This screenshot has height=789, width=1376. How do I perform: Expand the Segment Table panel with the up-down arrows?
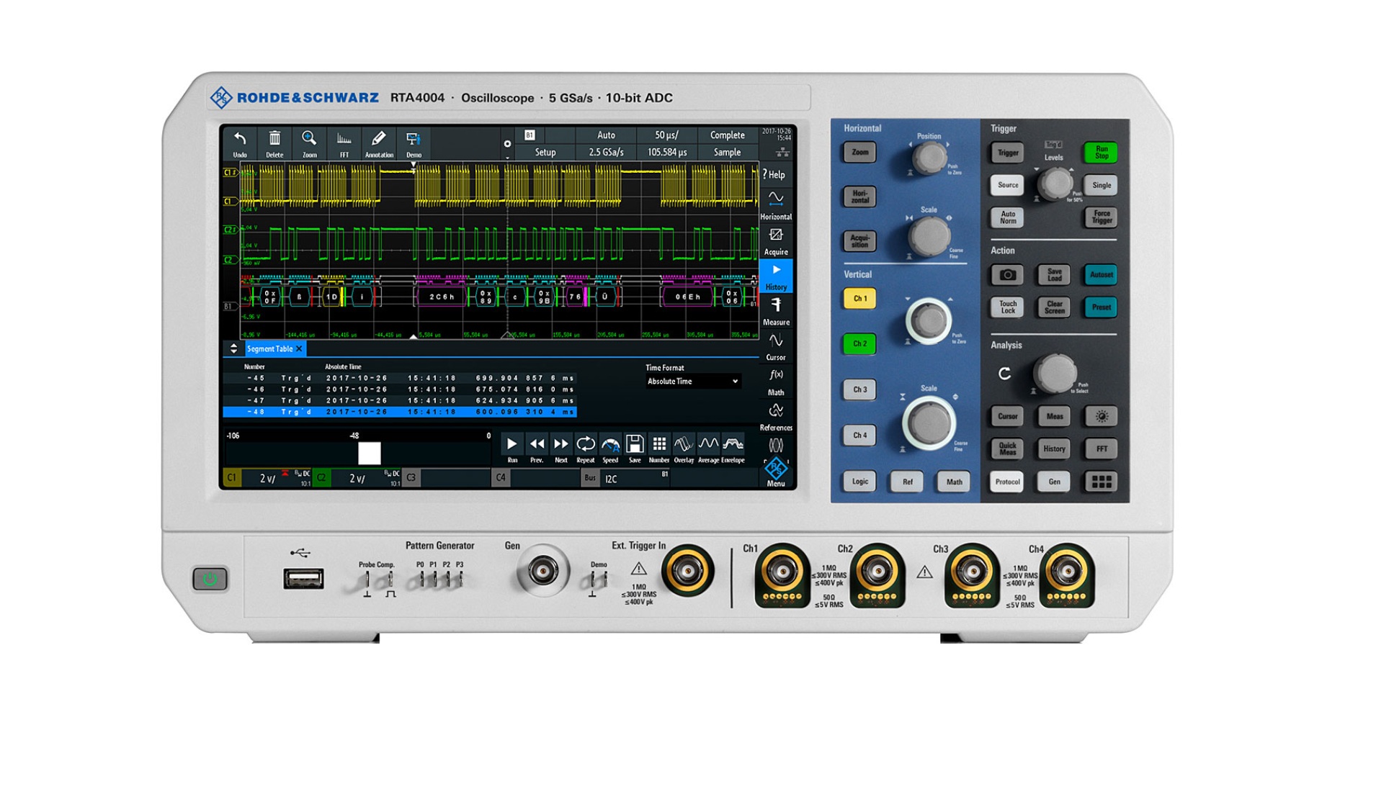tap(233, 348)
